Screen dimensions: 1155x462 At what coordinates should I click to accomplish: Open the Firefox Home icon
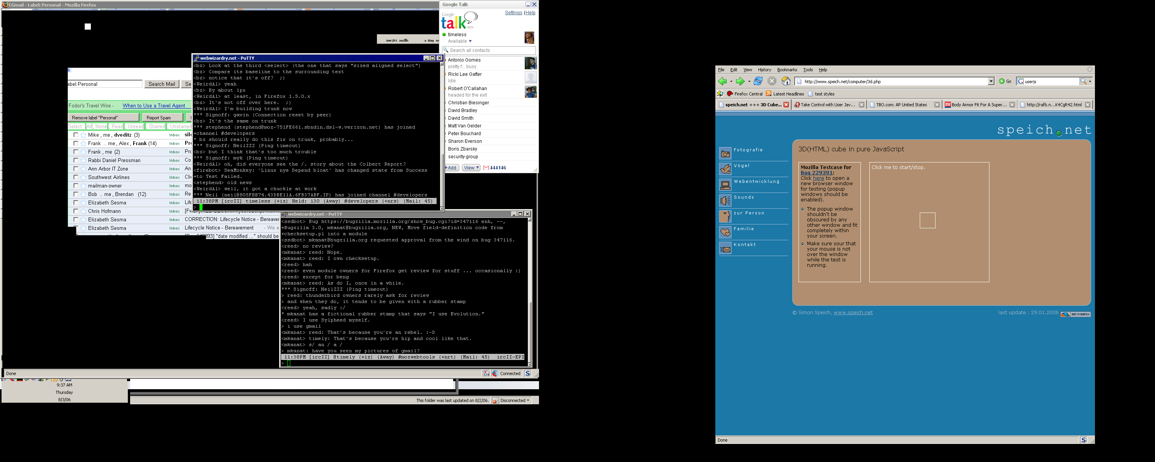coord(786,81)
